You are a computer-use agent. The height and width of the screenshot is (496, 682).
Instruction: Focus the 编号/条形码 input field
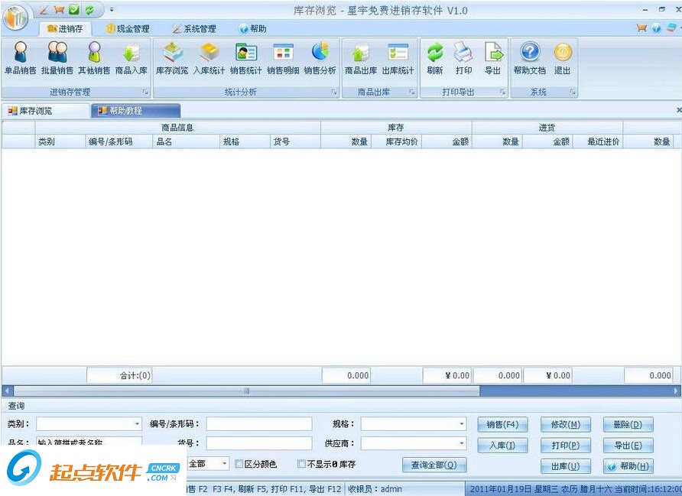tap(258, 424)
